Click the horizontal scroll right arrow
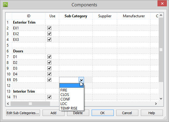Viewport: 169px width, 122px height. [x=156, y=104]
